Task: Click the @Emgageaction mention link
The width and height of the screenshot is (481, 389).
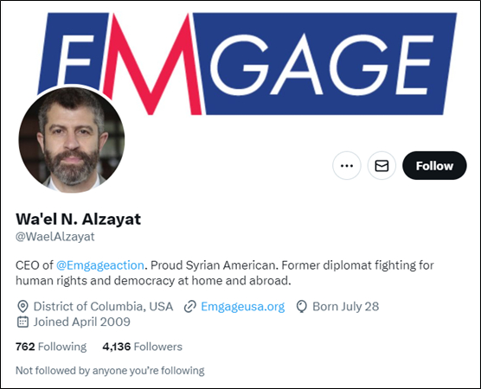Action: point(100,265)
